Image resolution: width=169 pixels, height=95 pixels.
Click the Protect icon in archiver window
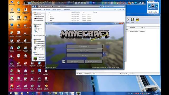pyautogui.click(x=132, y=20)
